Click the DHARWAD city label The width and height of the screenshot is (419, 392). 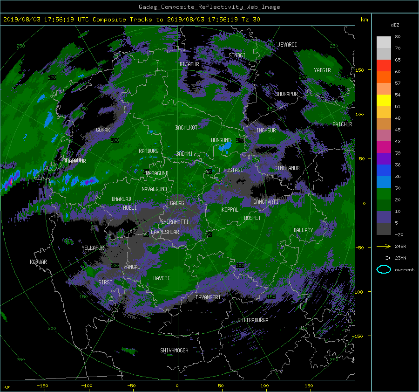coord(121,199)
